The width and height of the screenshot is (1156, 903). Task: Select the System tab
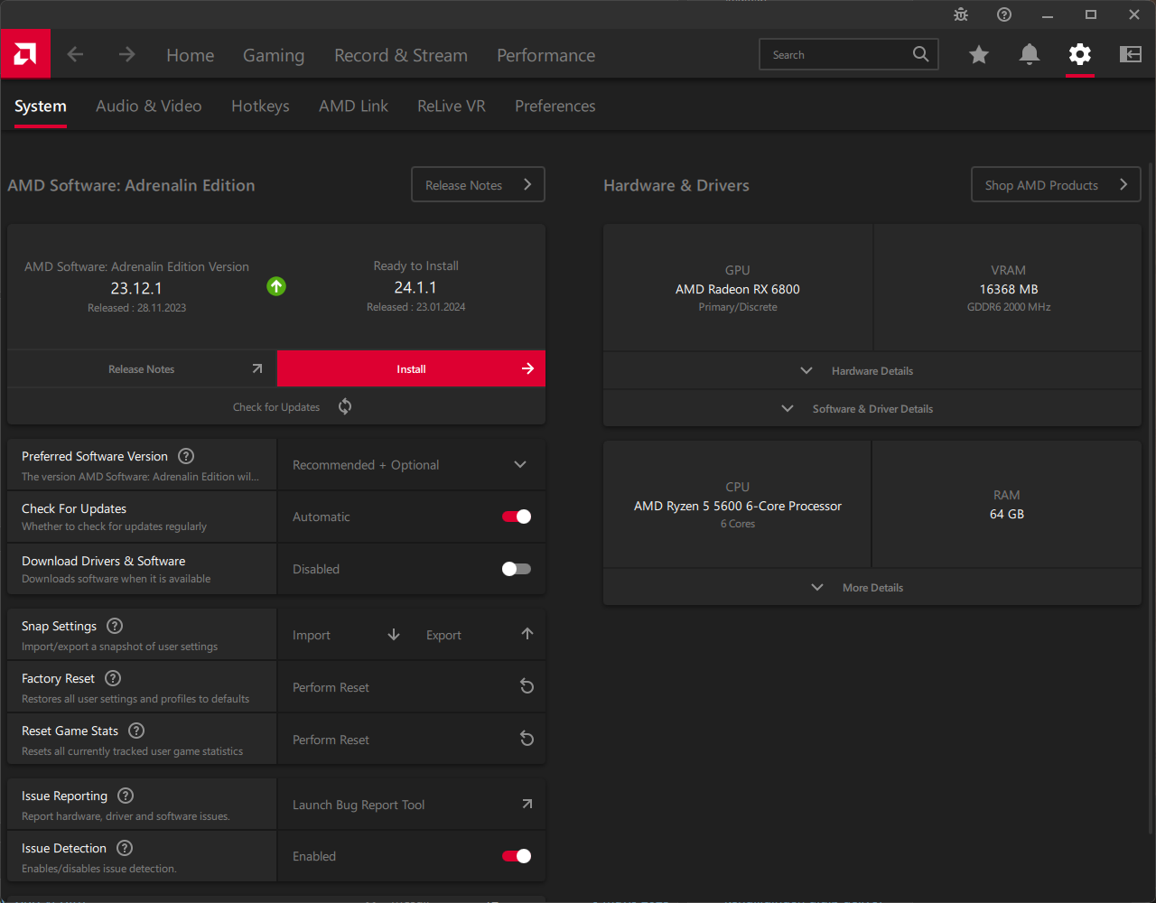41,107
